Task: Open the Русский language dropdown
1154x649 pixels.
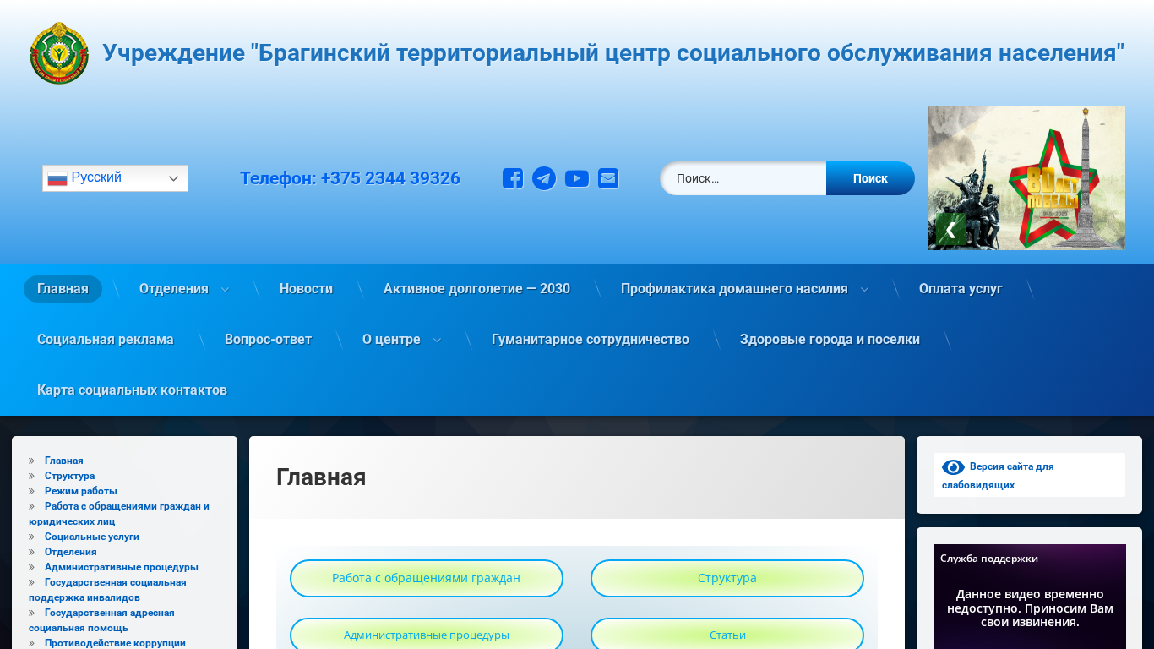Action: [115, 178]
